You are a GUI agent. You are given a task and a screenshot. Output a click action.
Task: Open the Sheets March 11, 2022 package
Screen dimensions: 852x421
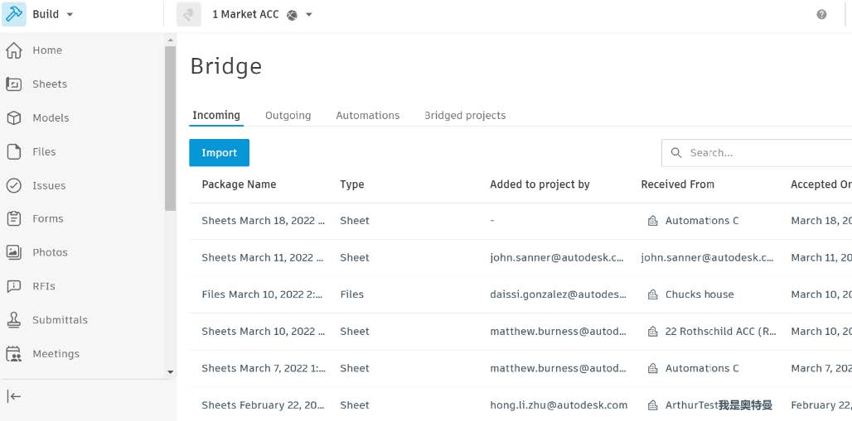tap(264, 258)
